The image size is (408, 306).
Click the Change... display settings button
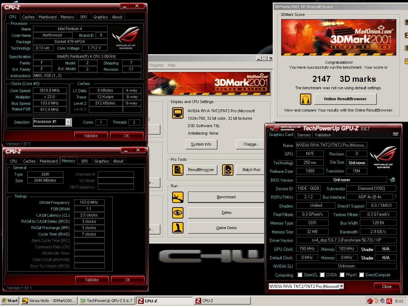(250, 144)
